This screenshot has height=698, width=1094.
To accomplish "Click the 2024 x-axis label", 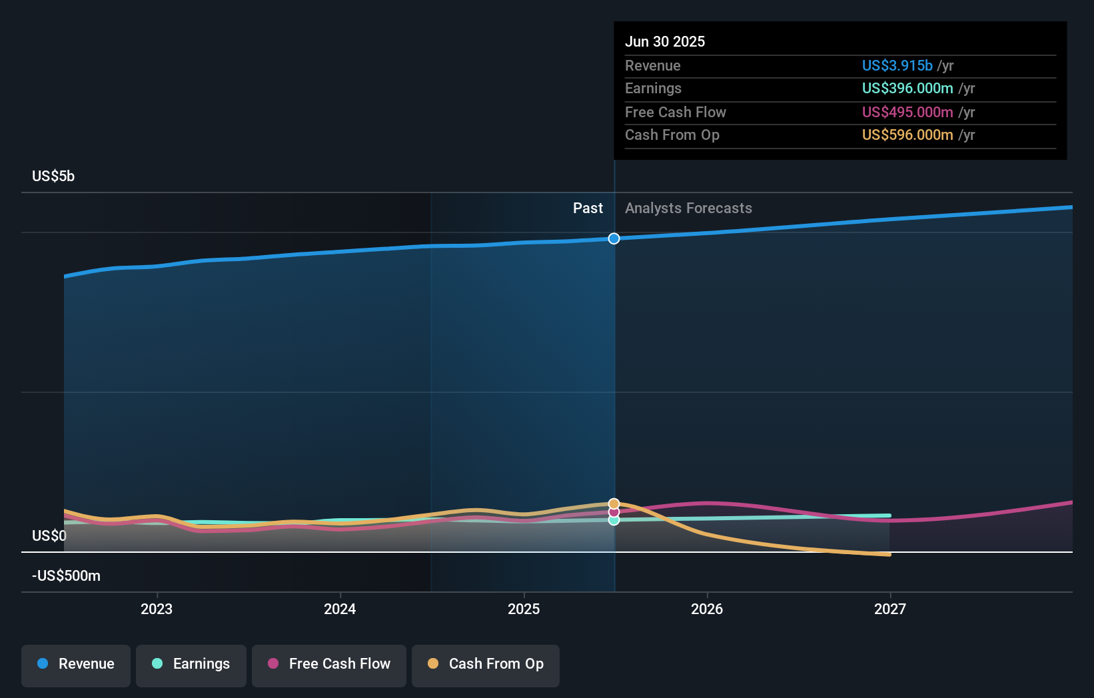I will coord(340,609).
